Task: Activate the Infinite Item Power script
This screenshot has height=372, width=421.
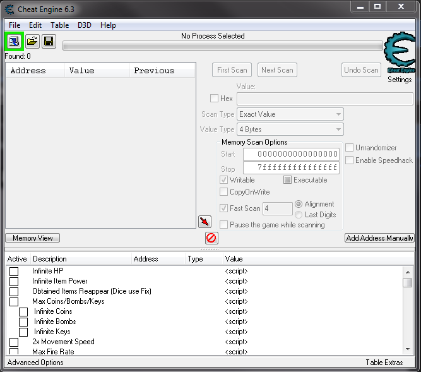Action: [x=14, y=282]
